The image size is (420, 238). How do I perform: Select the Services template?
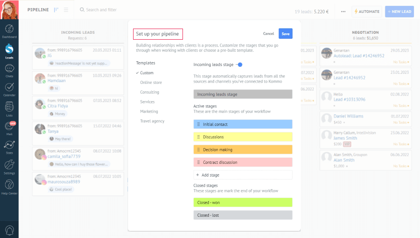tap(147, 101)
